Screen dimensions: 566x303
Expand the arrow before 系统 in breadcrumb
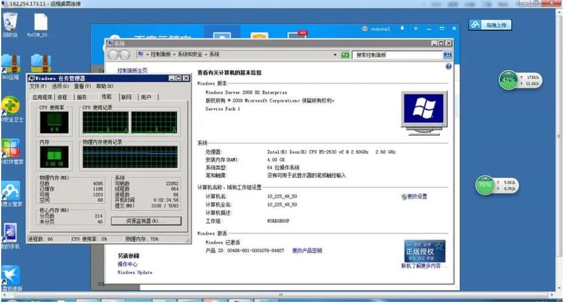click(206, 54)
